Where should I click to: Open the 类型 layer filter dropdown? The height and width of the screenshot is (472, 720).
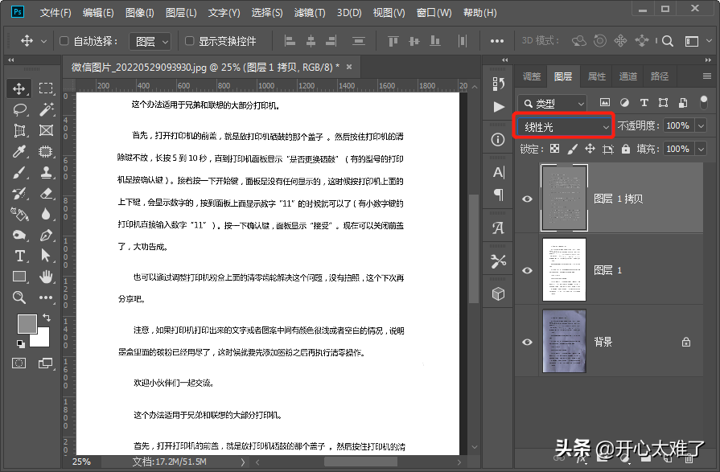click(553, 103)
